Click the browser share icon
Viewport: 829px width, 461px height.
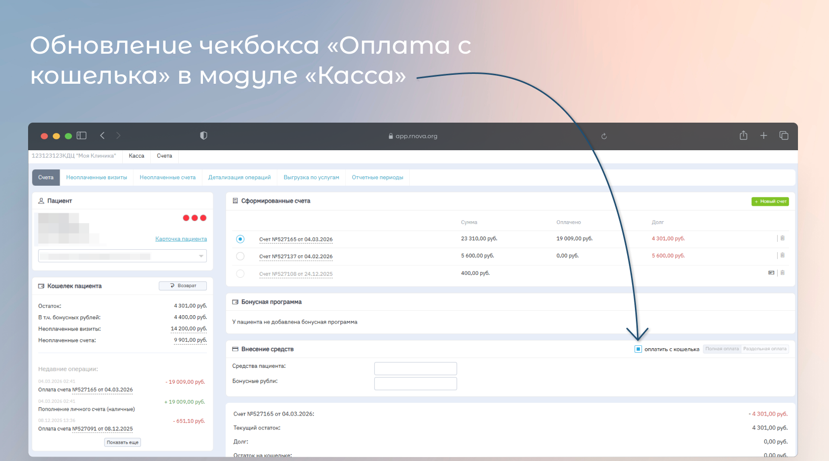coord(743,135)
